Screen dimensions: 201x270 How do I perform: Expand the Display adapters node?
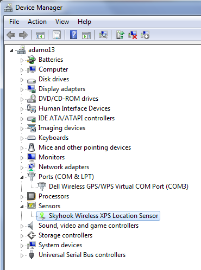[22, 89]
